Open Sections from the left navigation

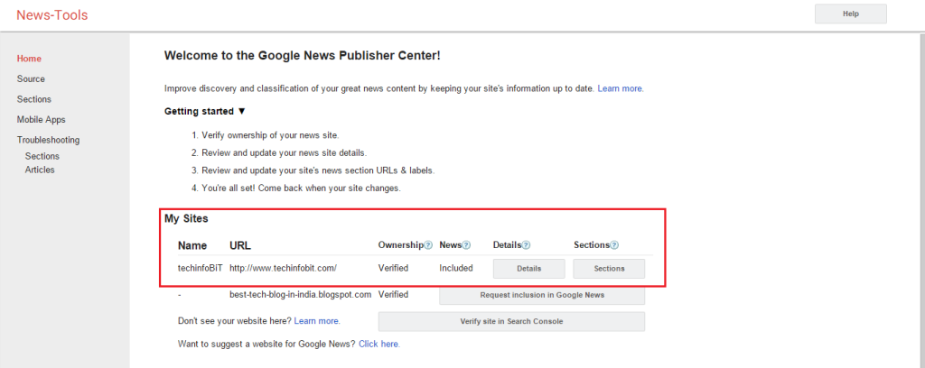coord(33,99)
